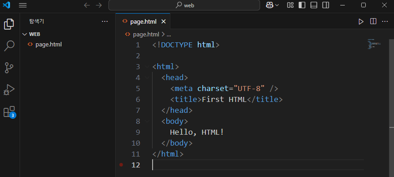The width and height of the screenshot is (394, 177).
Task: Toggle the bottom panel
Action: pyautogui.click(x=314, y=5)
